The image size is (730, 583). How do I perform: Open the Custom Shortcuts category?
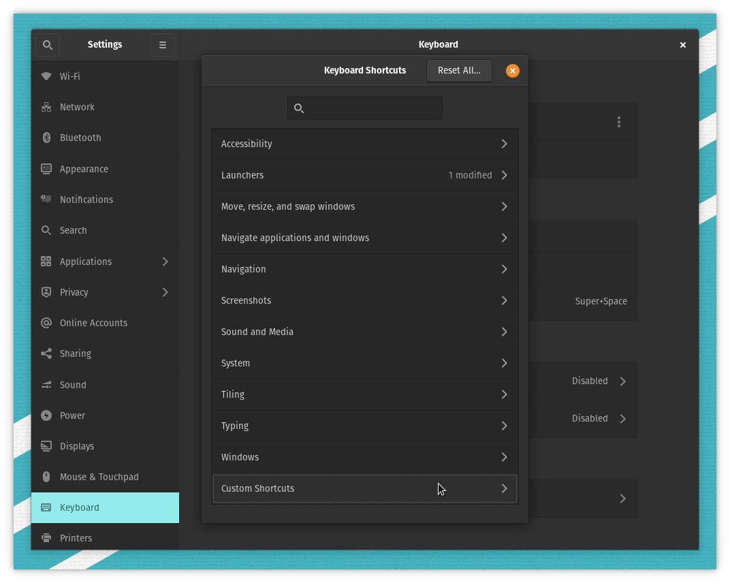click(365, 488)
